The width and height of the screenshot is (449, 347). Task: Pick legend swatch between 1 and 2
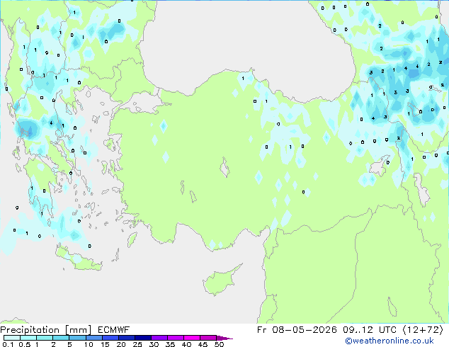[45, 338]
